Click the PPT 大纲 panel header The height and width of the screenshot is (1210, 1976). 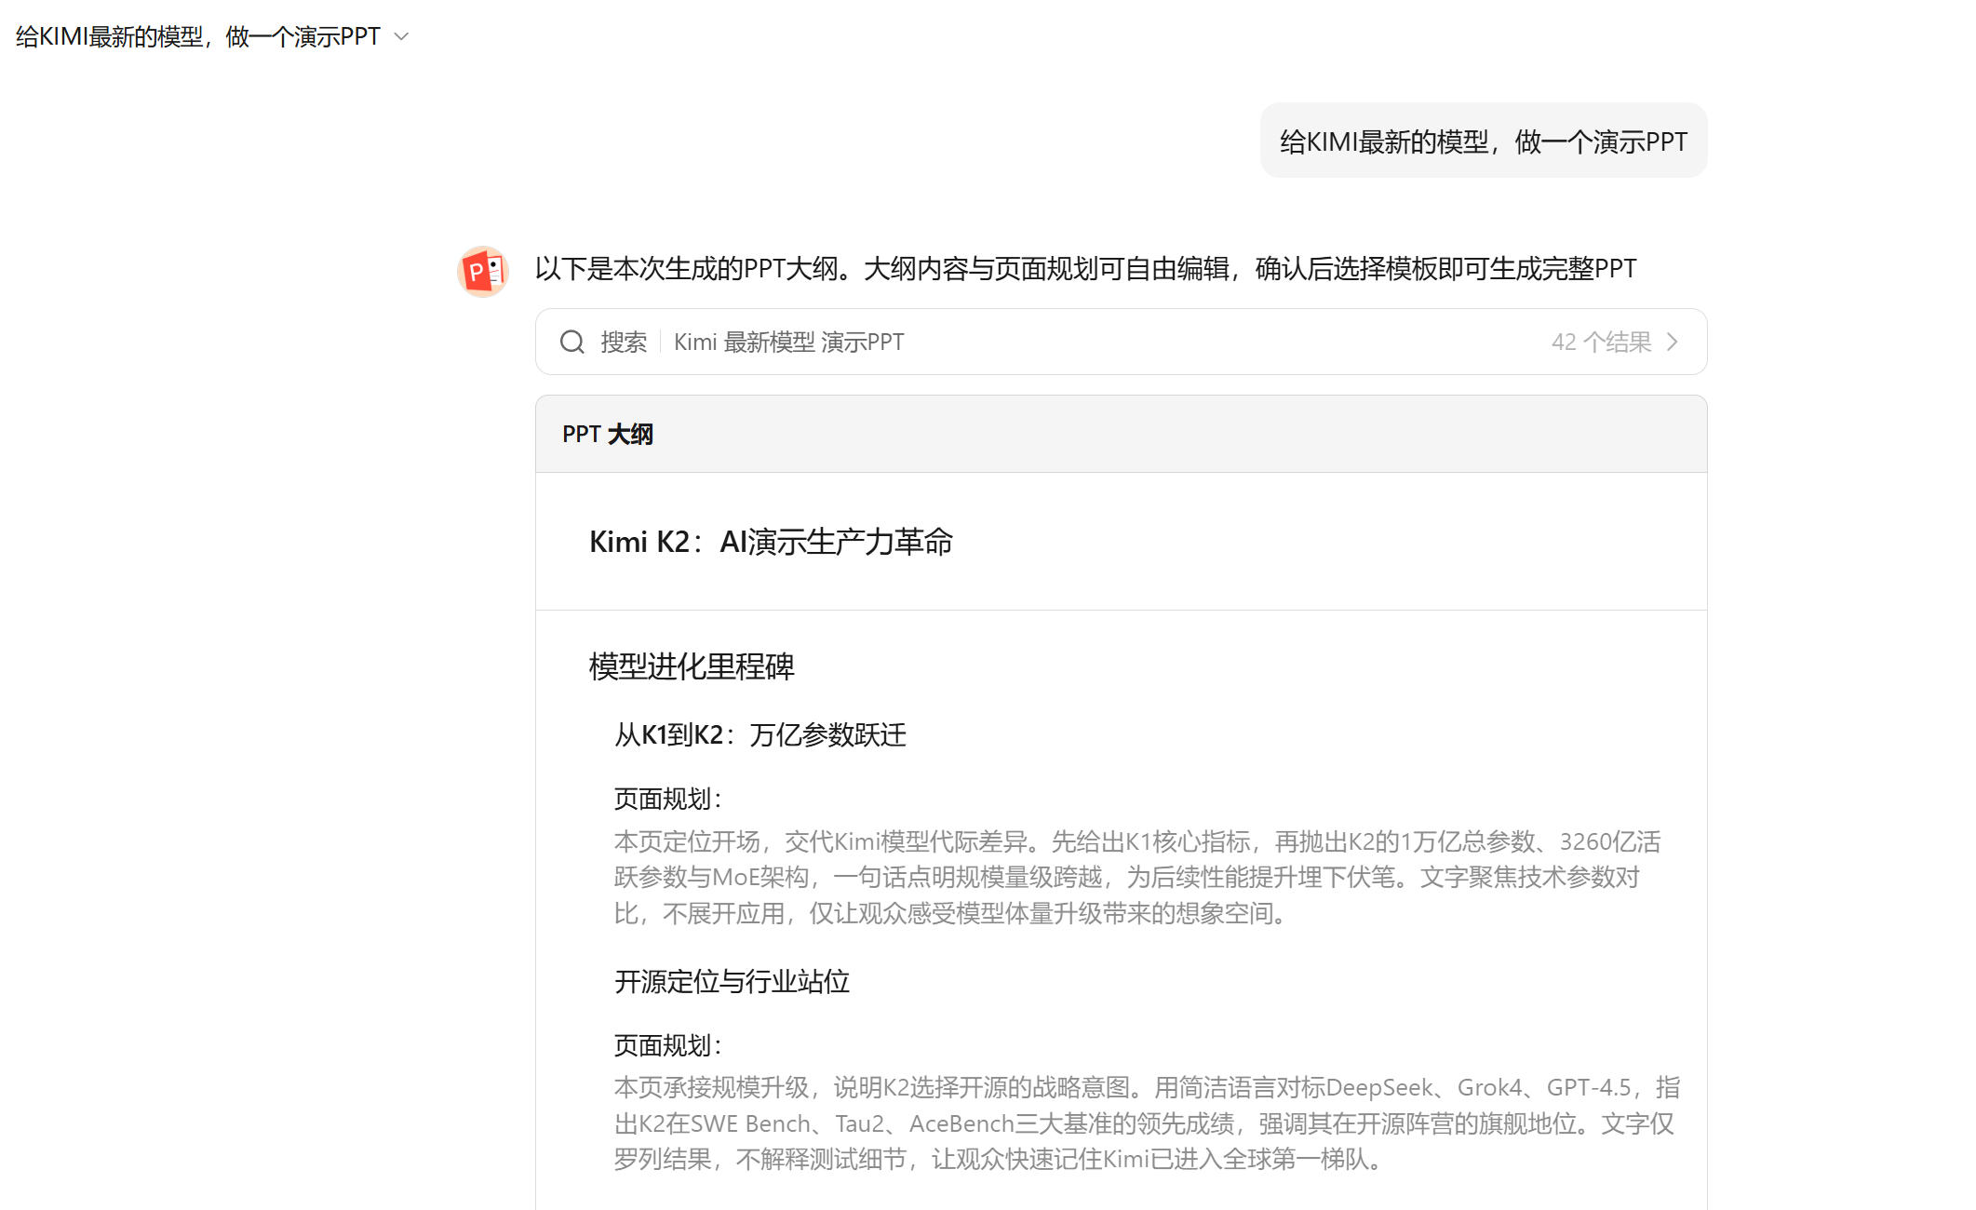[x=608, y=434]
